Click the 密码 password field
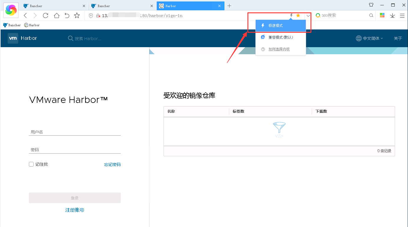 pyautogui.click(x=75, y=150)
